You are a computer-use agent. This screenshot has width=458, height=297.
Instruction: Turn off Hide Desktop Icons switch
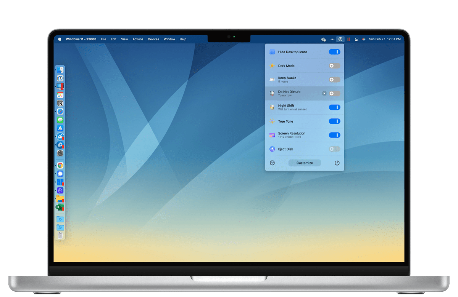[x=335, y=52]
